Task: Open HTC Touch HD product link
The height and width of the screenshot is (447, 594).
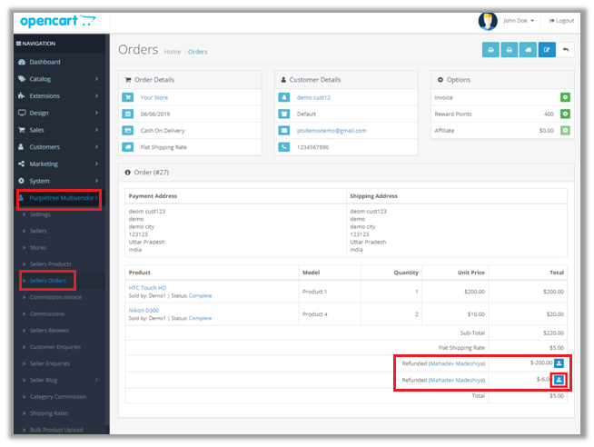Action: click(x=147, y=288)
